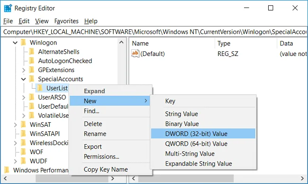
Task: Expand the WUDF tree node
Action: [x=15, y=161]
